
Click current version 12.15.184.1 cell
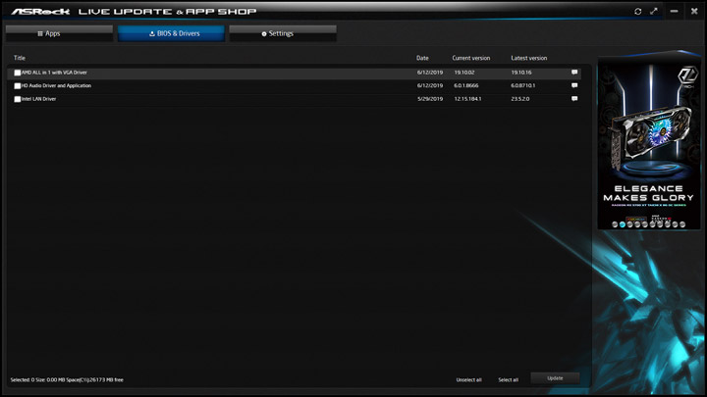(x=467, y=99)
